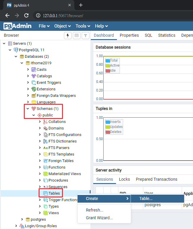Screen dimensions: 193x229
Task: Click the FTS Templates icon
Action: click(46, 154)
